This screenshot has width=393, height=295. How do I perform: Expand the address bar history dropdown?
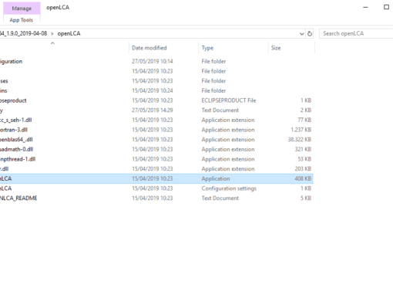pyautogui.click(x=301, y=34)
